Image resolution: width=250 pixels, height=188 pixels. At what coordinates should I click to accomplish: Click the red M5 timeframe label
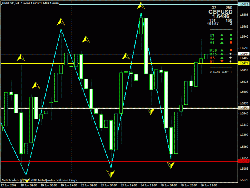[212, 58]
